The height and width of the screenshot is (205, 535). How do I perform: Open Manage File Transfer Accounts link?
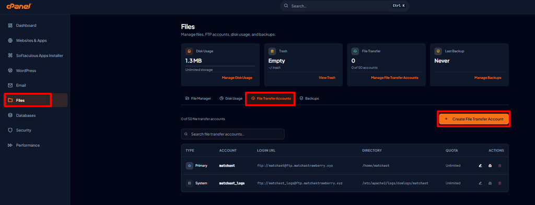coord(394,78)
